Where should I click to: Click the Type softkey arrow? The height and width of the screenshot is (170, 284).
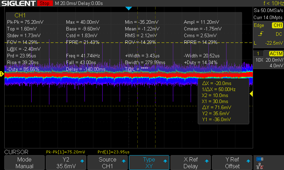[165, 161]
